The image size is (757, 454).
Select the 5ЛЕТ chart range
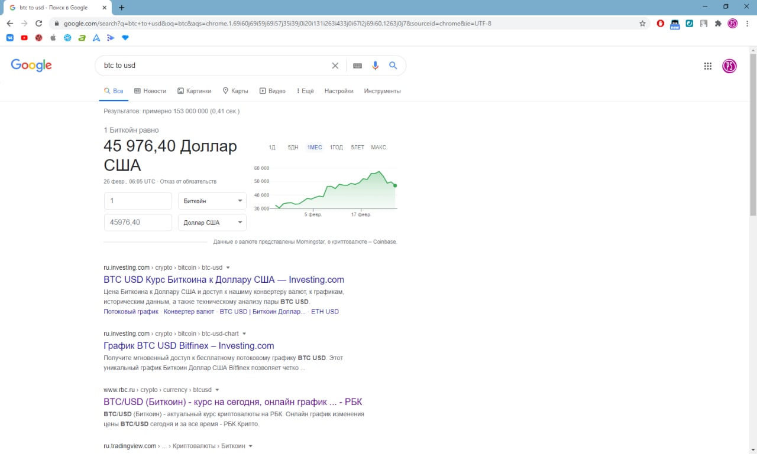(358, 148)
